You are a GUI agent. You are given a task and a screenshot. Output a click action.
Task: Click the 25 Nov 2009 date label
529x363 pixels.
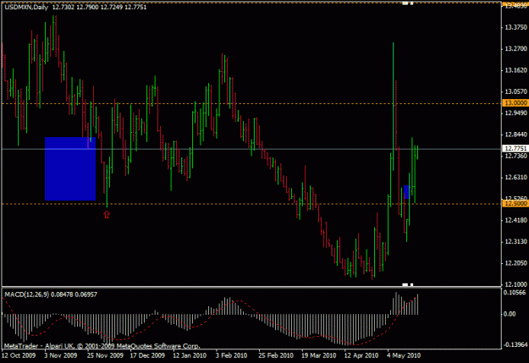click(x=105, y=355)
